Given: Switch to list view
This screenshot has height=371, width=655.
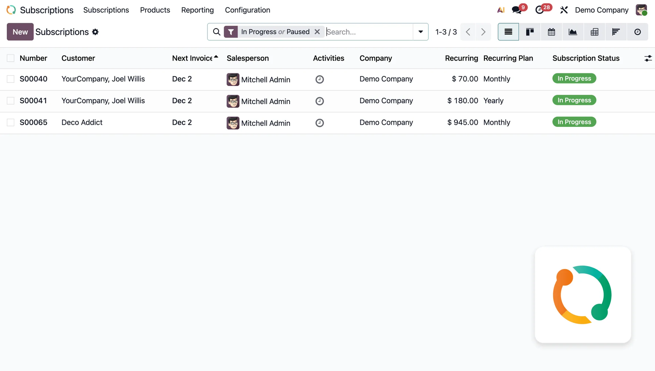Looking at the screenshot, I should click(508, 32).
